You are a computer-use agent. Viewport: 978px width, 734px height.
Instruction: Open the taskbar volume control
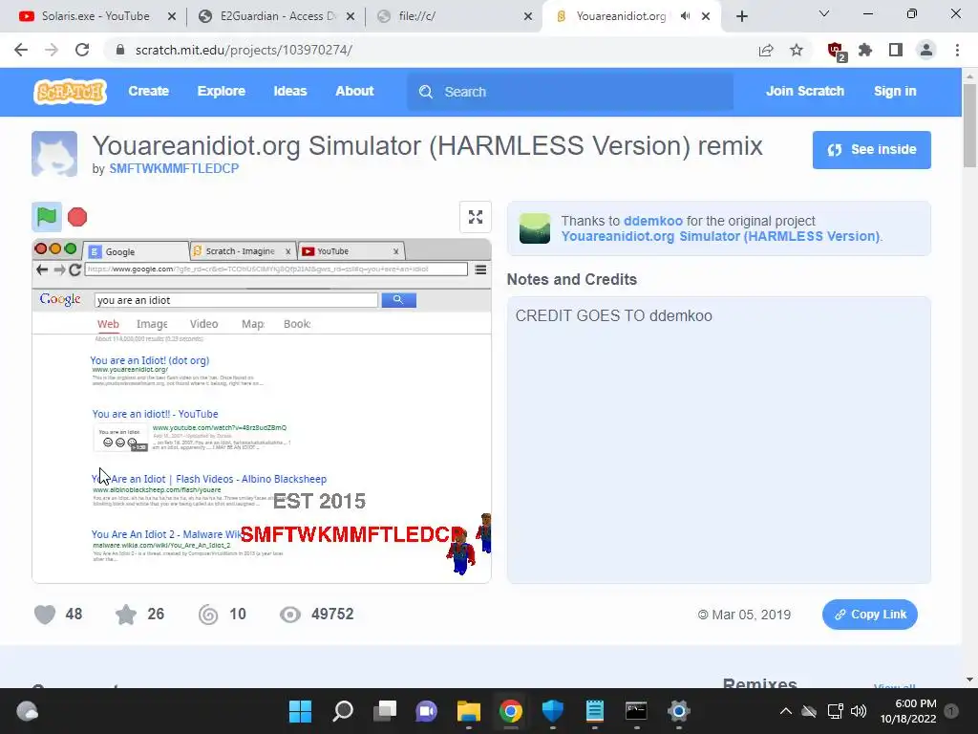coord(859,711)
